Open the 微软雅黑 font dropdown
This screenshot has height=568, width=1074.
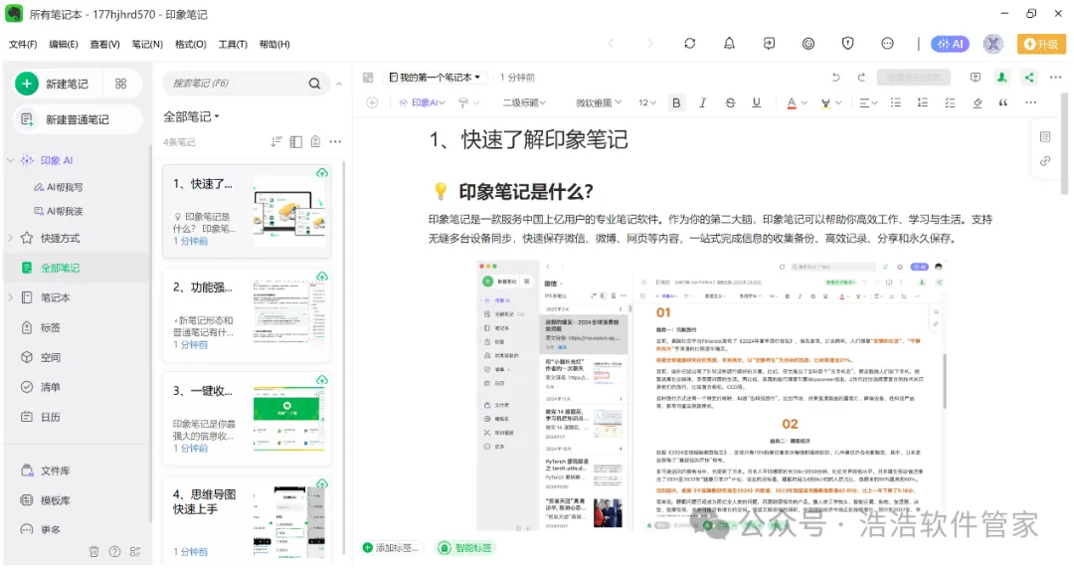(598, 102)
